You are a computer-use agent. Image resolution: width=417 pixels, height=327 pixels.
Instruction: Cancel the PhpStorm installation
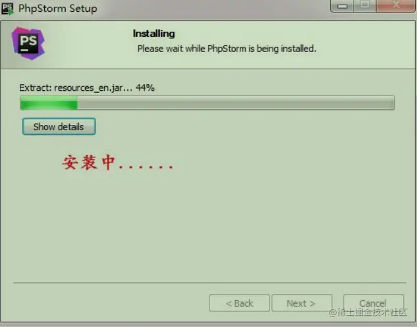tap(374, 303)
